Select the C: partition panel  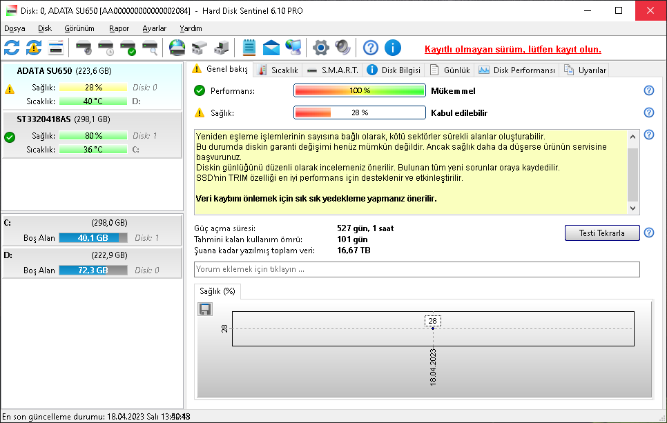point(92,230)
